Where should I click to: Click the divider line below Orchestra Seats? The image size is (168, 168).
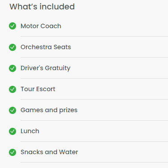point(94,57)
